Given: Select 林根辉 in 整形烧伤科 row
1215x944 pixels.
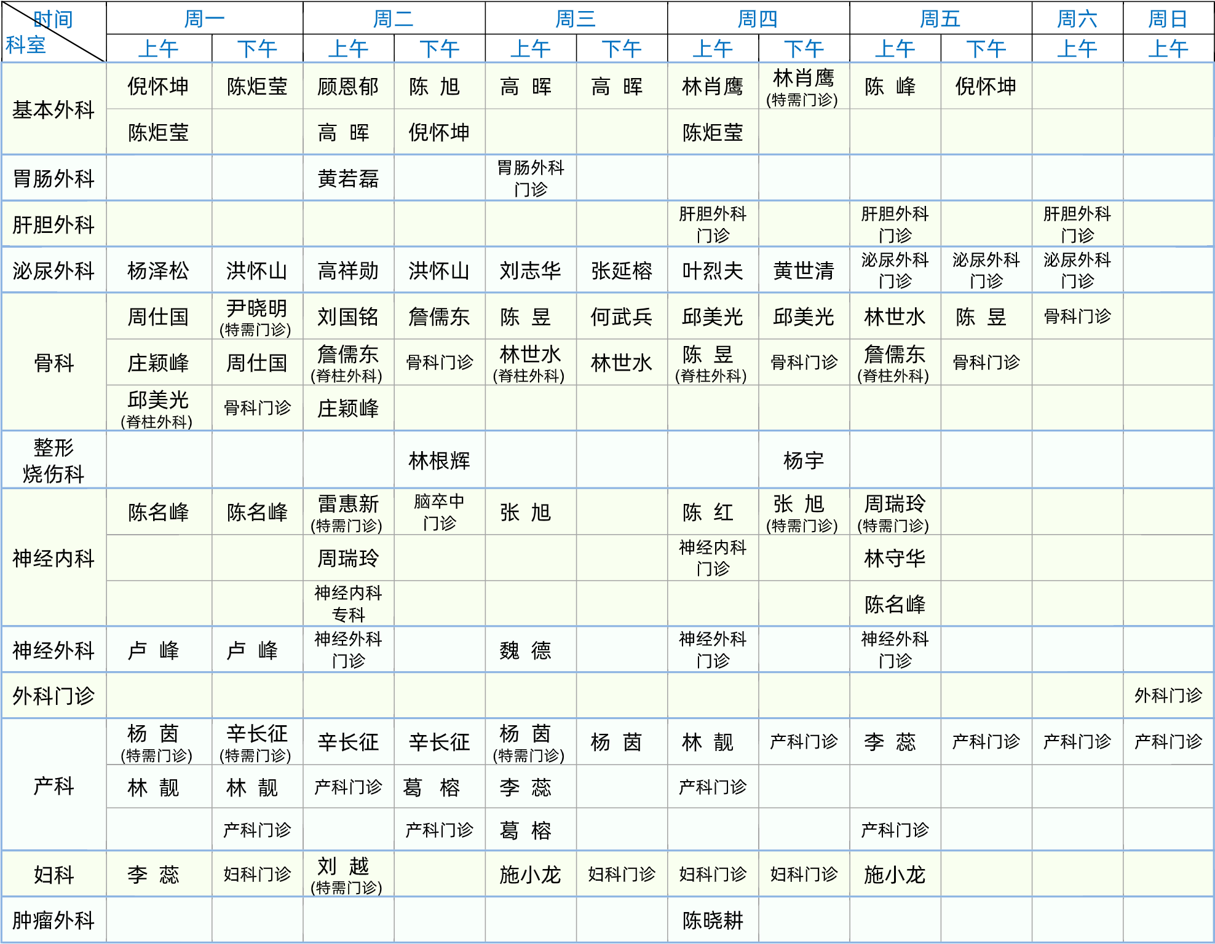Looking at the screenshot, I should 439,460.
